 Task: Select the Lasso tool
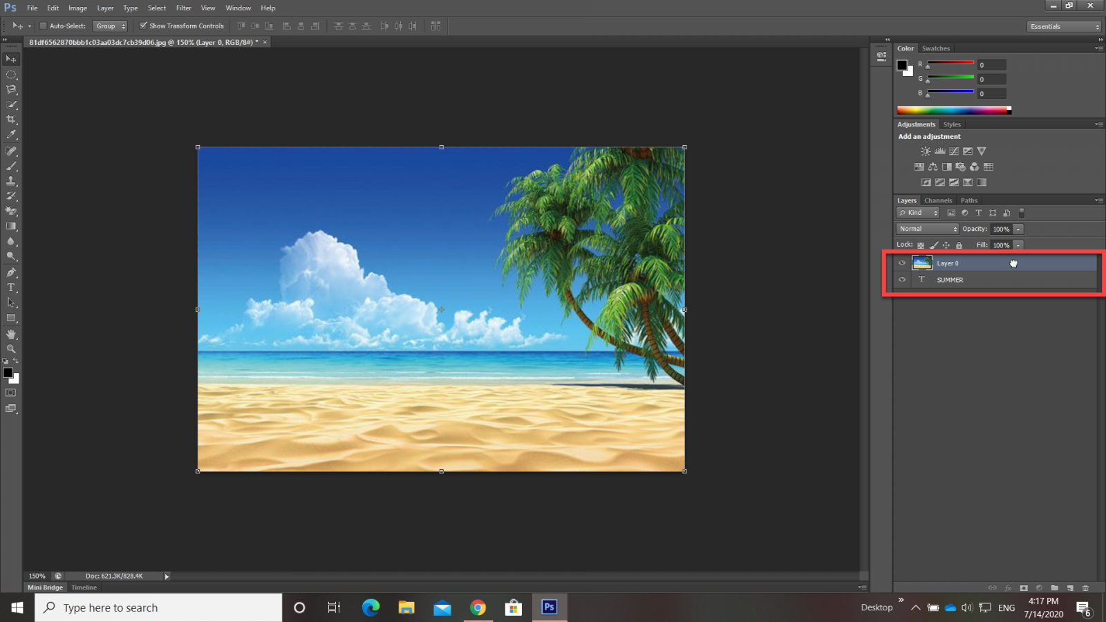tap(11, 89)
